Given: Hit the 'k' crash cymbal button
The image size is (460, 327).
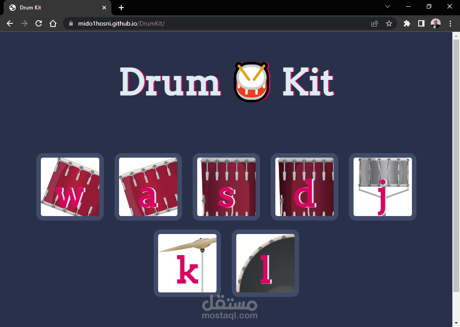Looking at the screenshot, I should click(x=187, y=263).
